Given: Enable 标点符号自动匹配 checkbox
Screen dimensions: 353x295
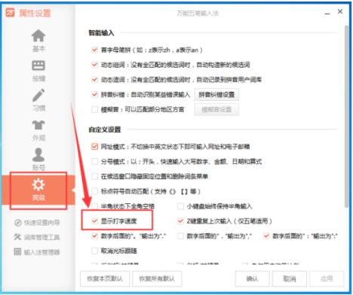Looking at the screenshot, I should (94, 191).
